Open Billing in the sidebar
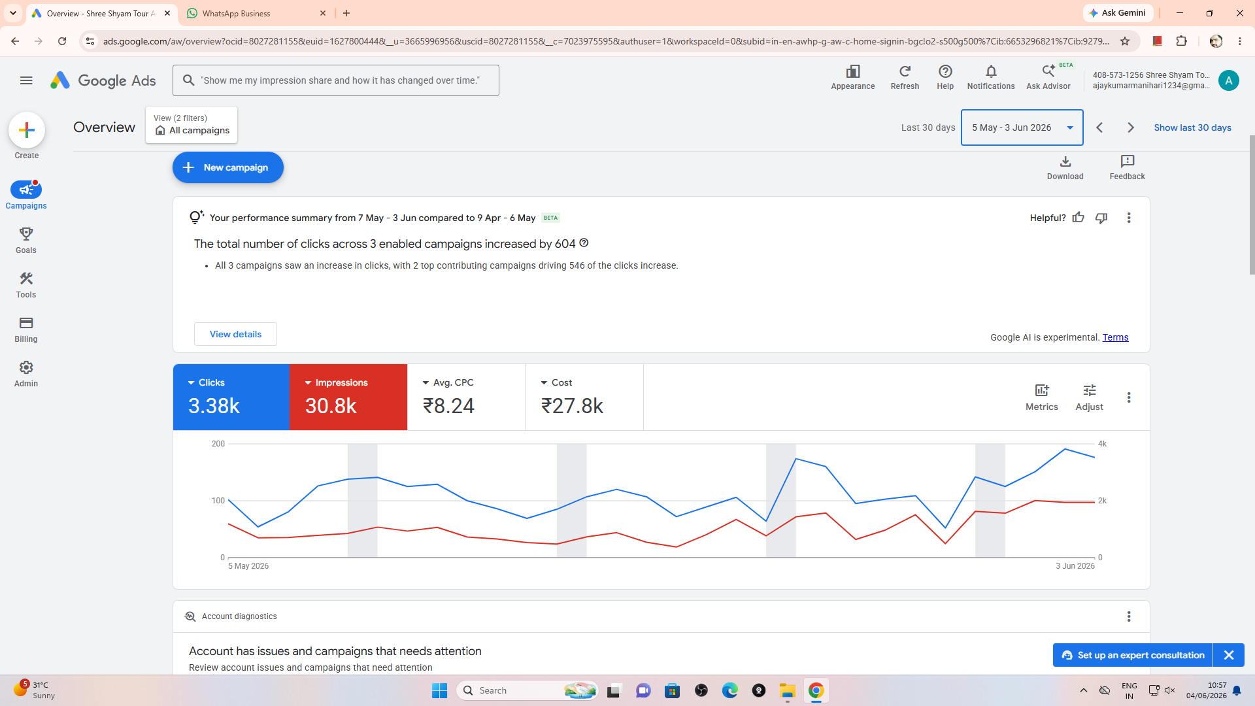 [x=26, y=329]
